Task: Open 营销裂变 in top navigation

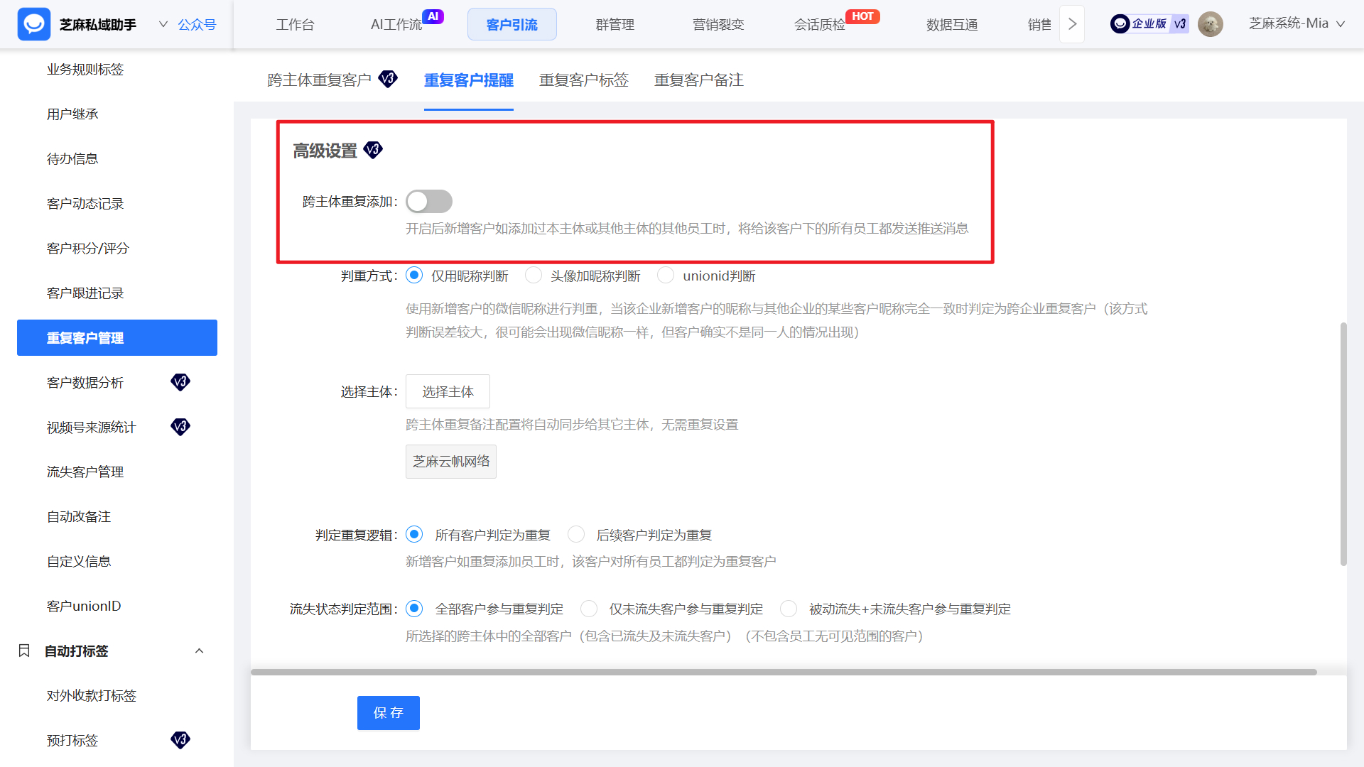Action: pyautogui.click(x=718, y=25)
